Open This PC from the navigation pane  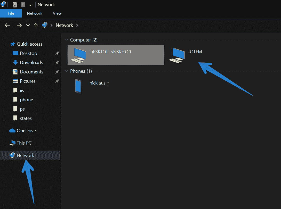pyautogui.click(x=23, y=143)
